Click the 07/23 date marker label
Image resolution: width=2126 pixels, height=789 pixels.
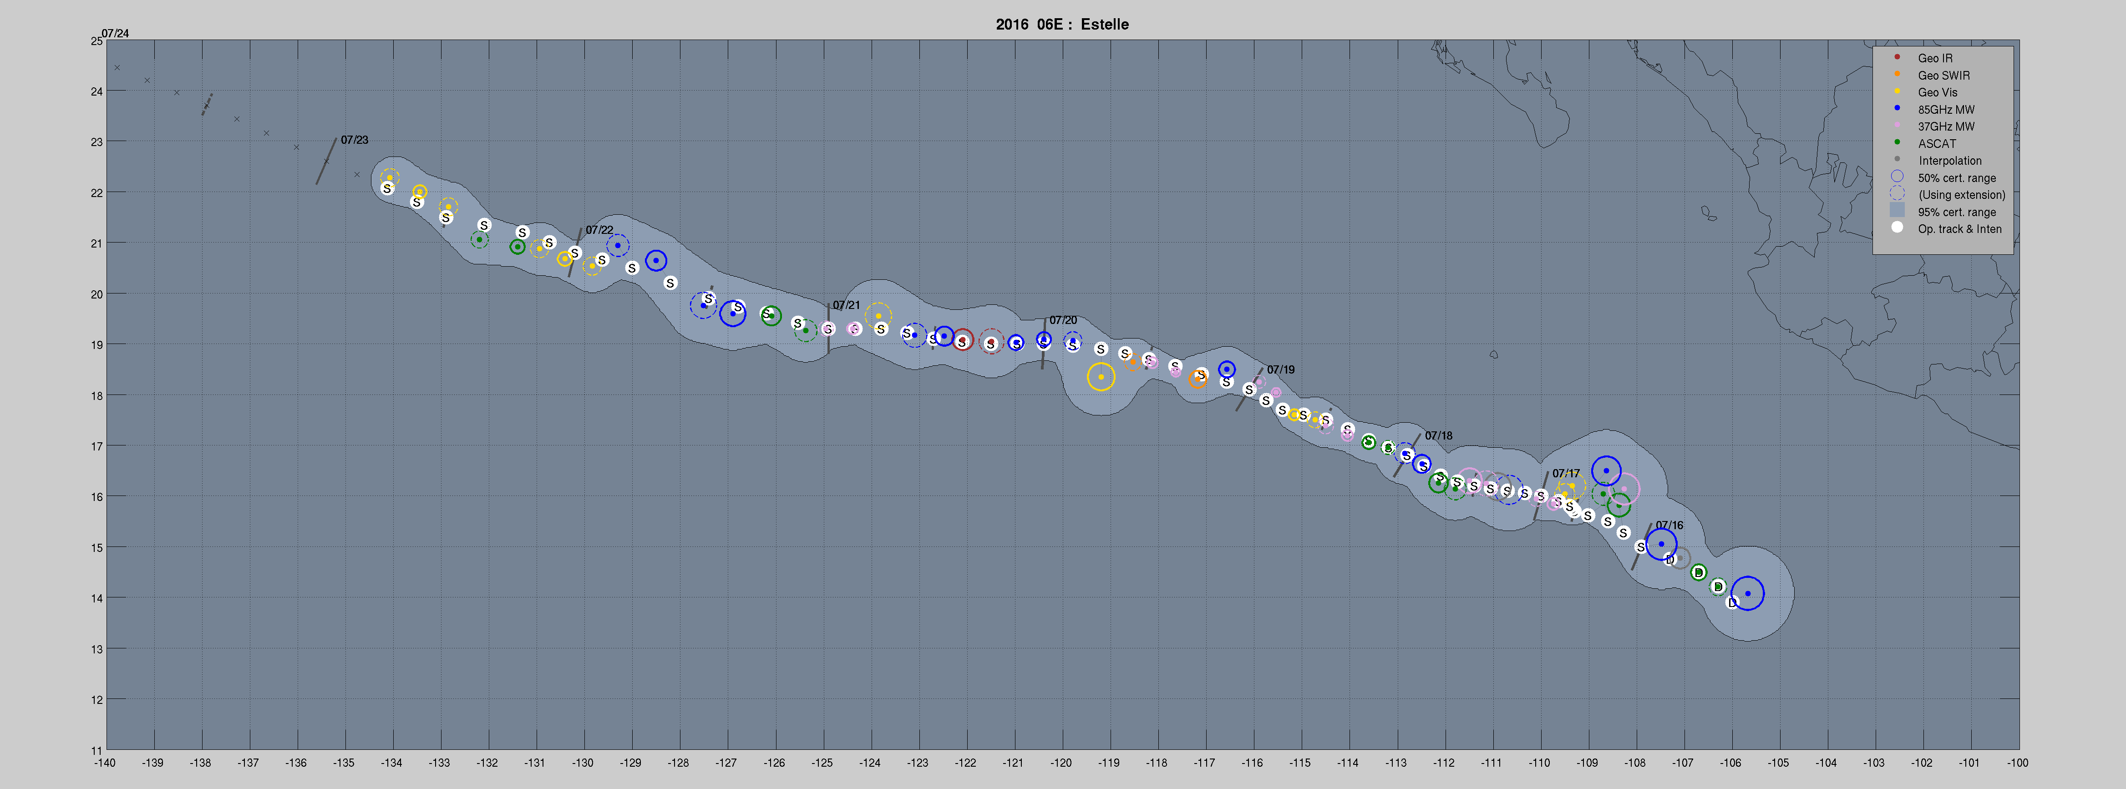click(354, 140)
